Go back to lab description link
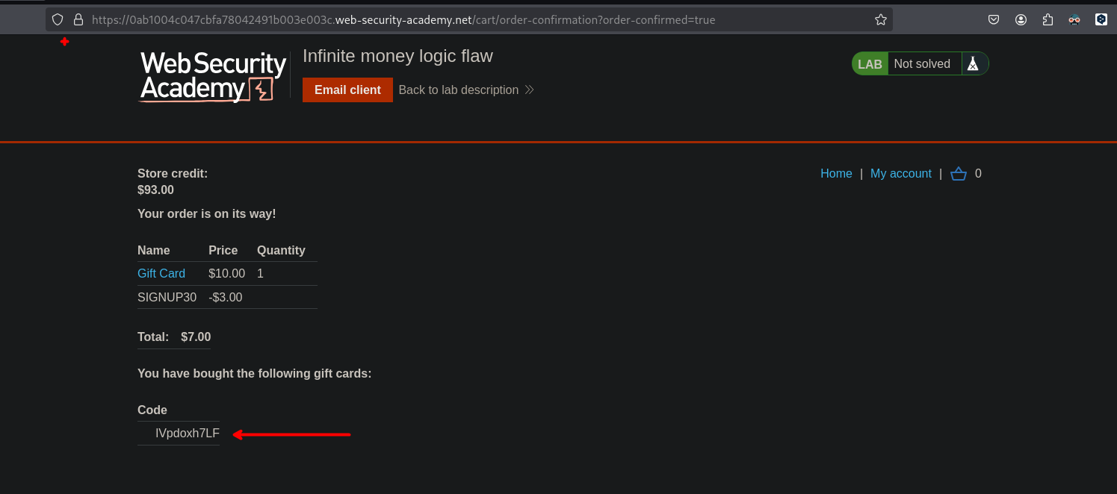 click(458, 90)
